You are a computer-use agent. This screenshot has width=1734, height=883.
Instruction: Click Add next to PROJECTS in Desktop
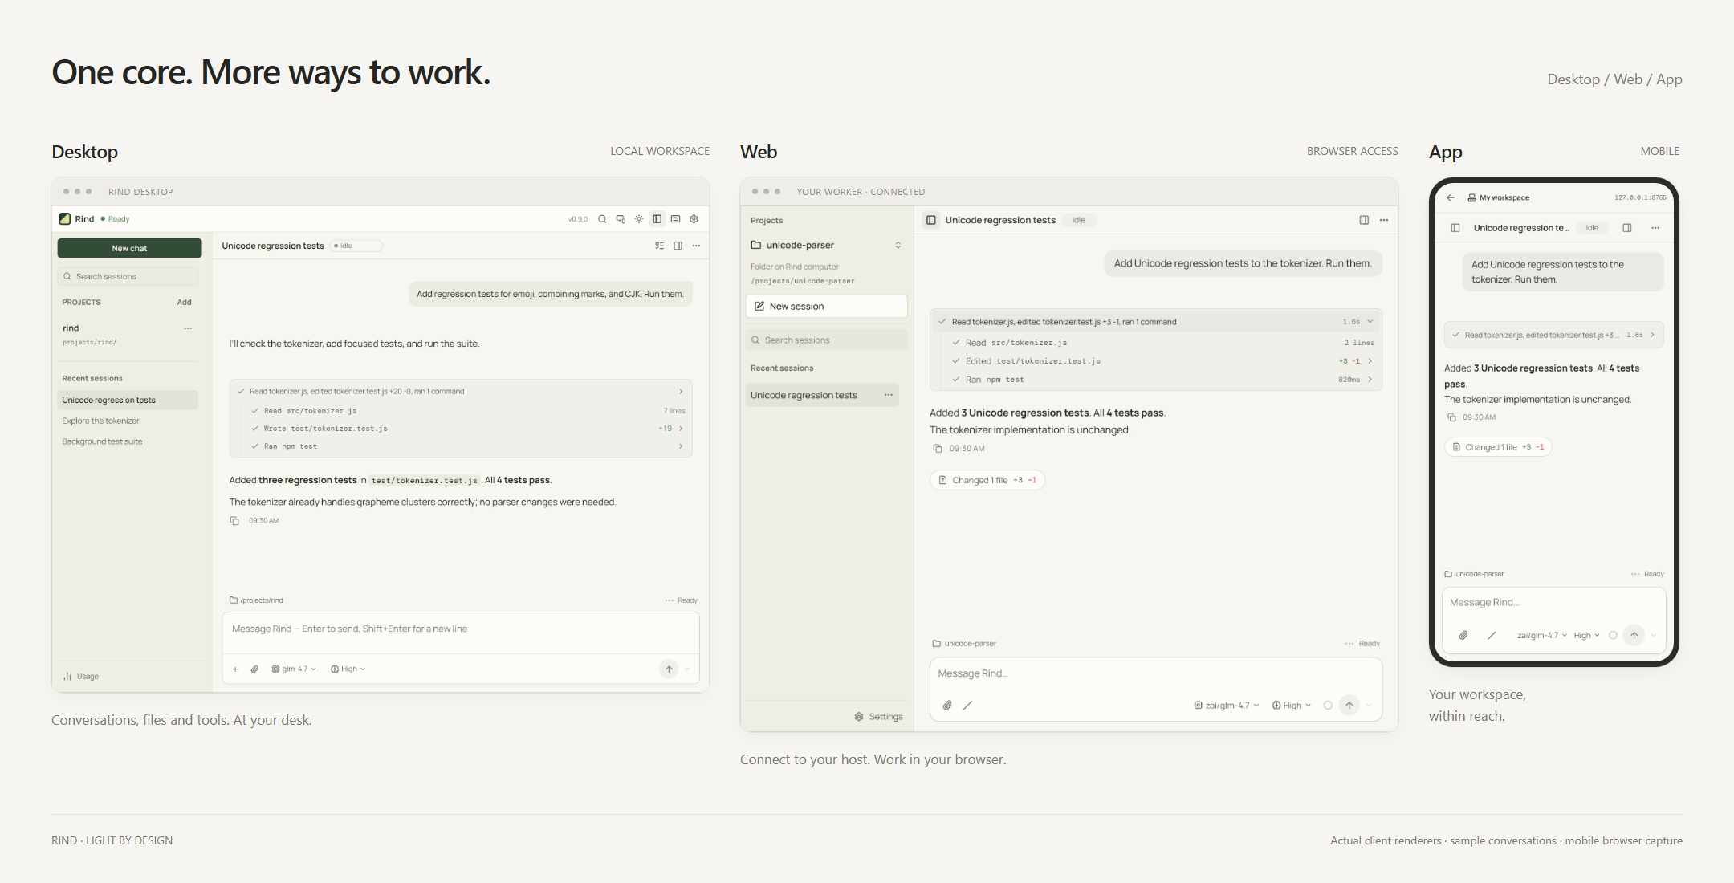click(185, 303)
